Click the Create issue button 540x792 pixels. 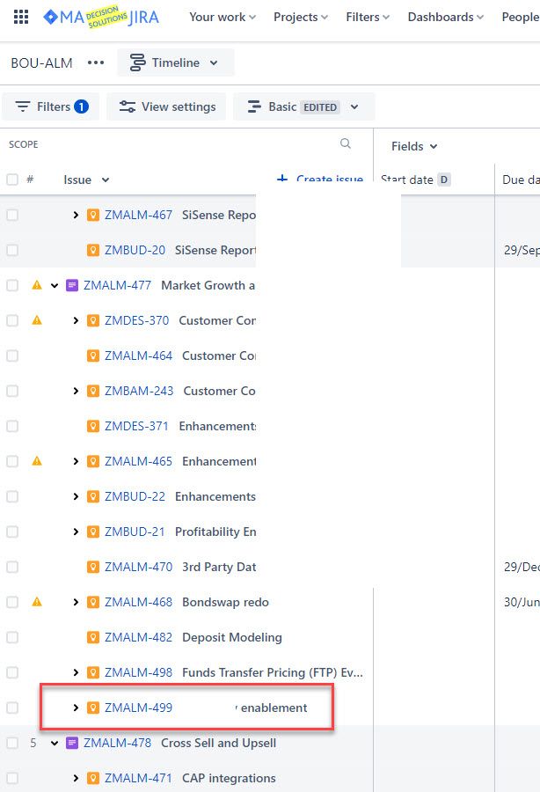[320, 180]
